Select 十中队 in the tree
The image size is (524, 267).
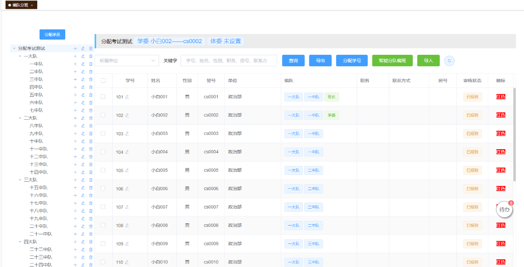tap(36, 141)
